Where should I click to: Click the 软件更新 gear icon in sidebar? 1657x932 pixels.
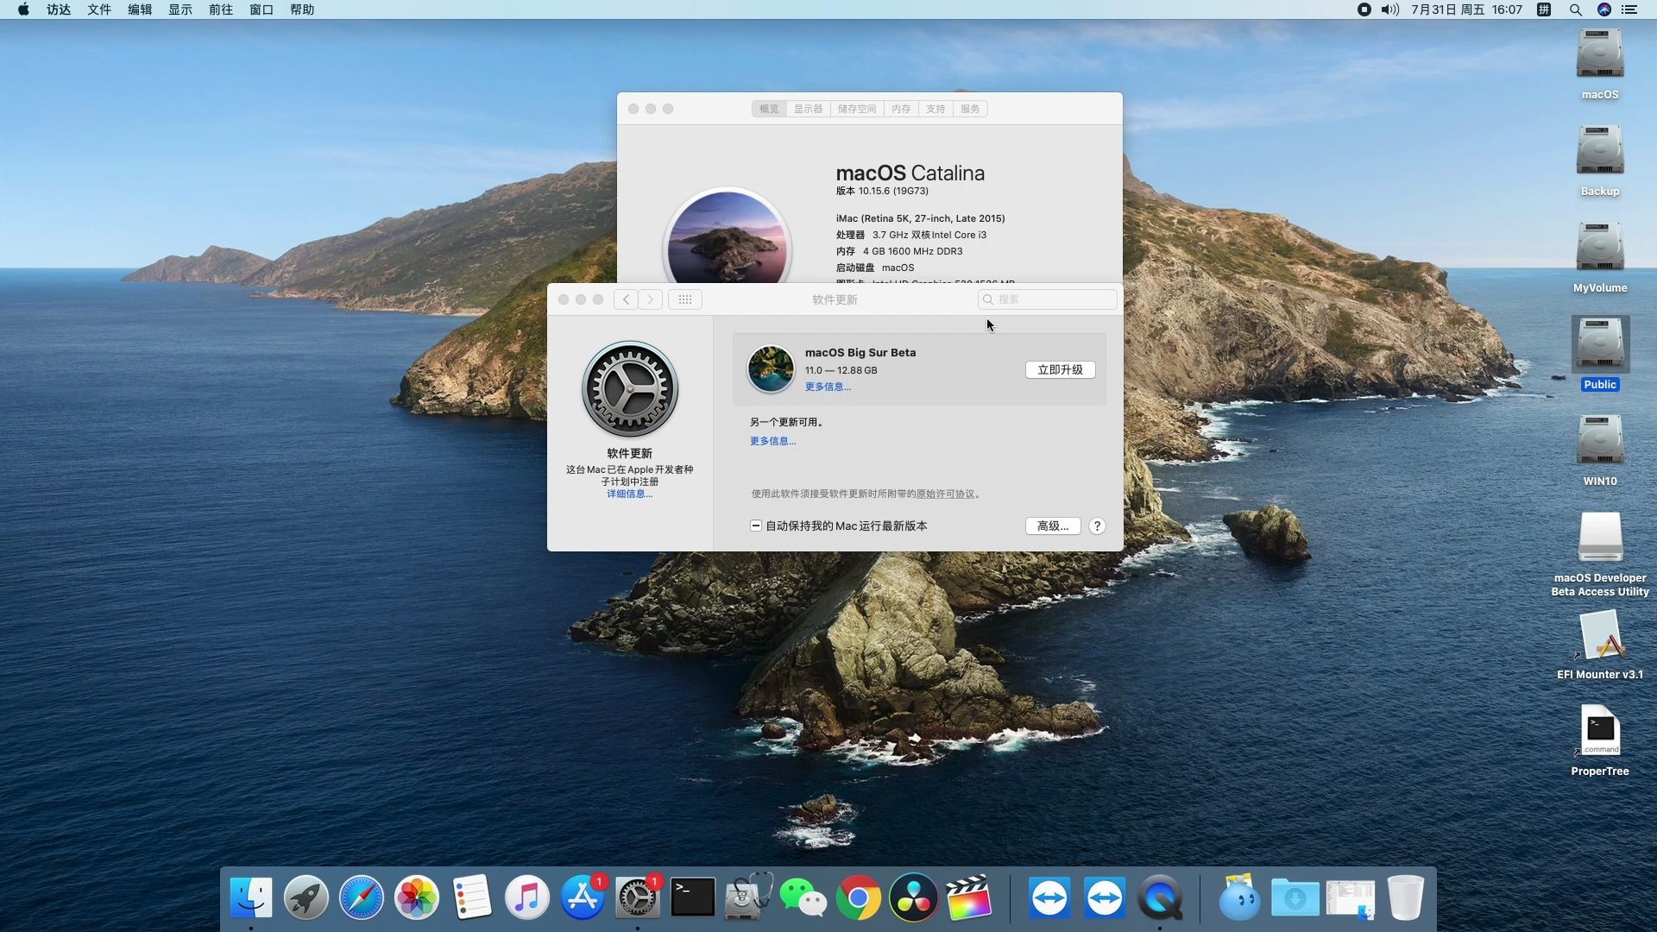(x=630, y=389)
